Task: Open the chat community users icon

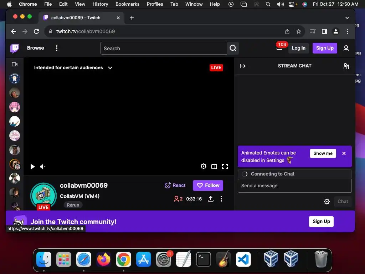Action: click(x=346, y=66)
